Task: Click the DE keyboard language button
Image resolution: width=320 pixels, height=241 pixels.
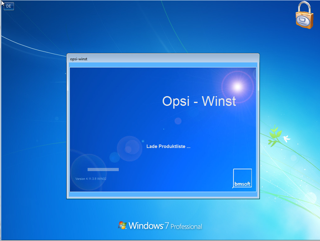Action: pos(9,6)
